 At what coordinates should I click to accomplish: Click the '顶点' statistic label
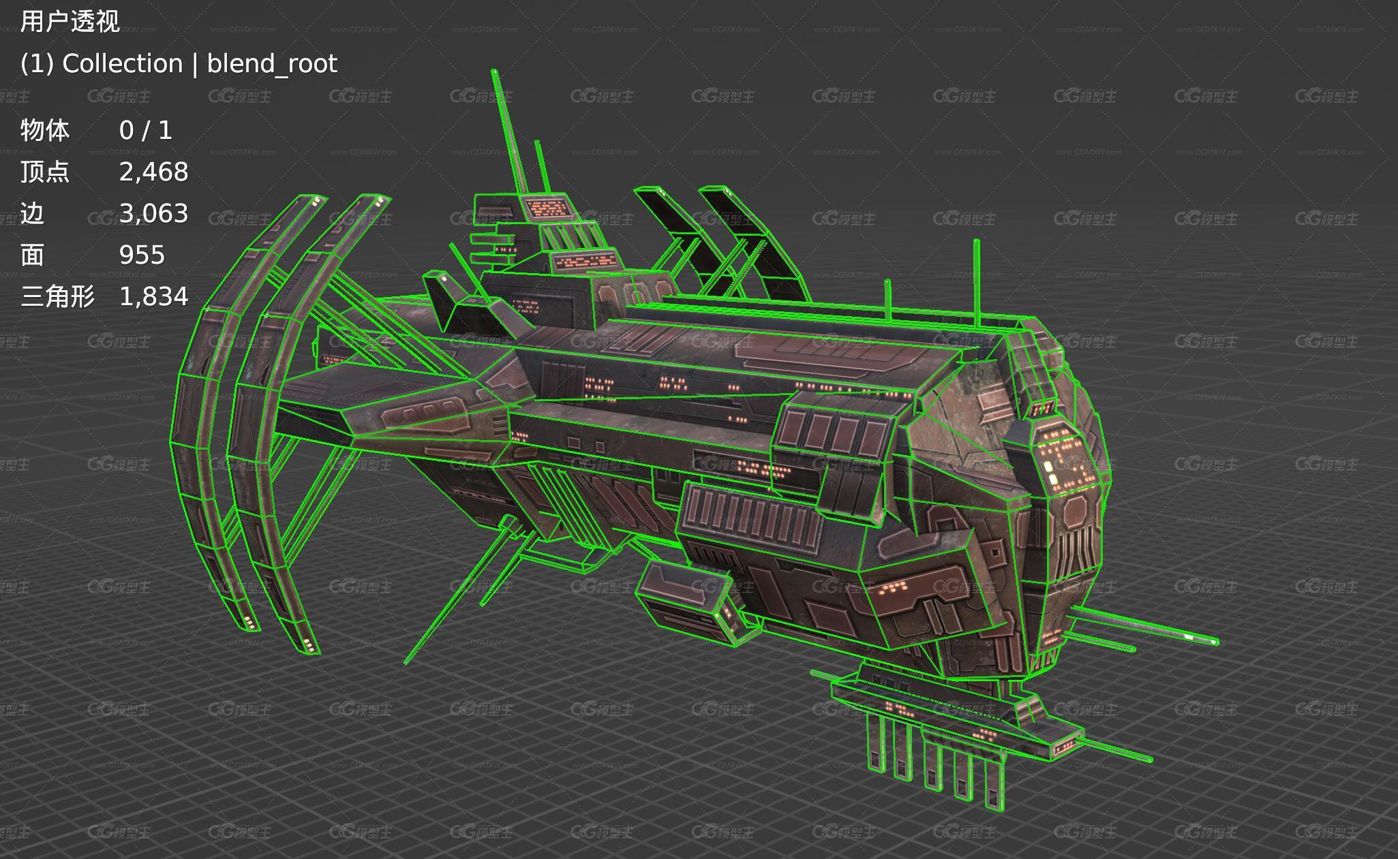[45, 172]
